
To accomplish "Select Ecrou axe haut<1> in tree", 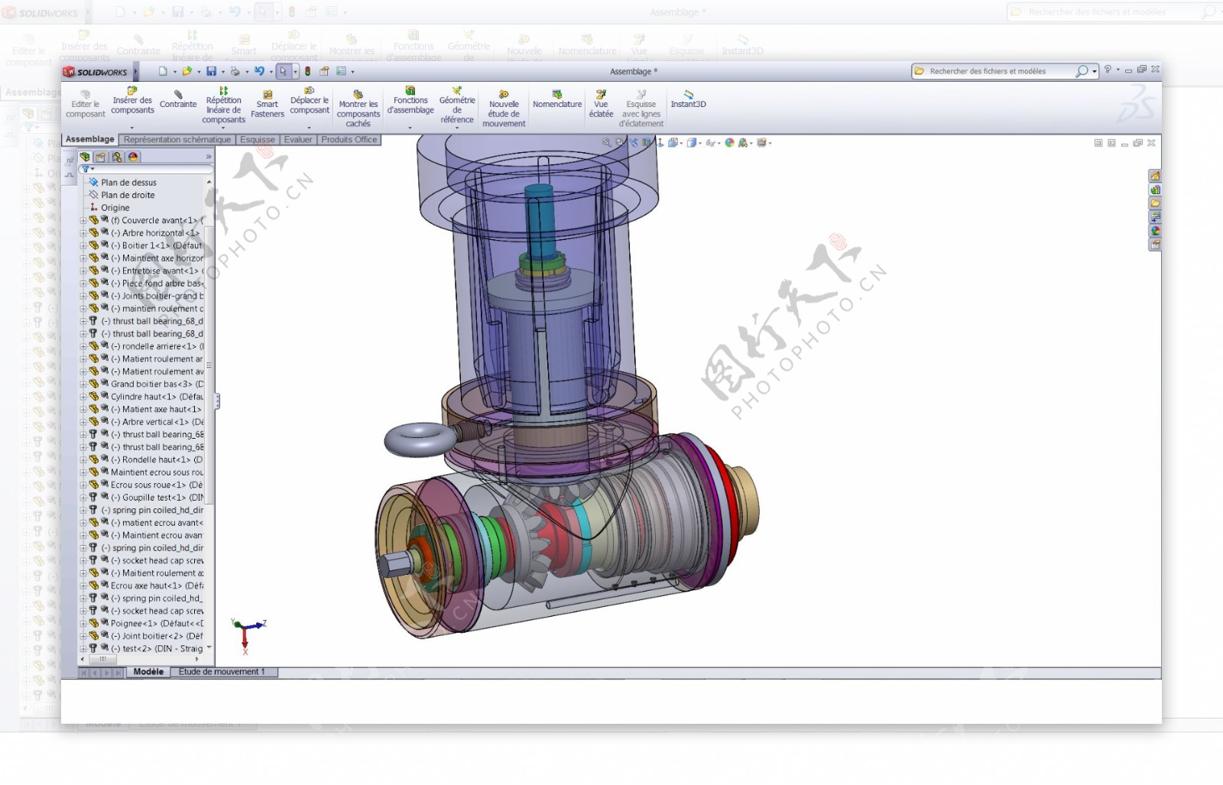I will click(157, 586).
